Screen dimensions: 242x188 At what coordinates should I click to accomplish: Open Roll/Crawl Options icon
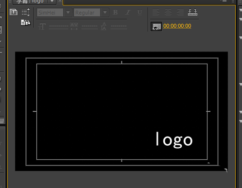click(x=26, y=12)
